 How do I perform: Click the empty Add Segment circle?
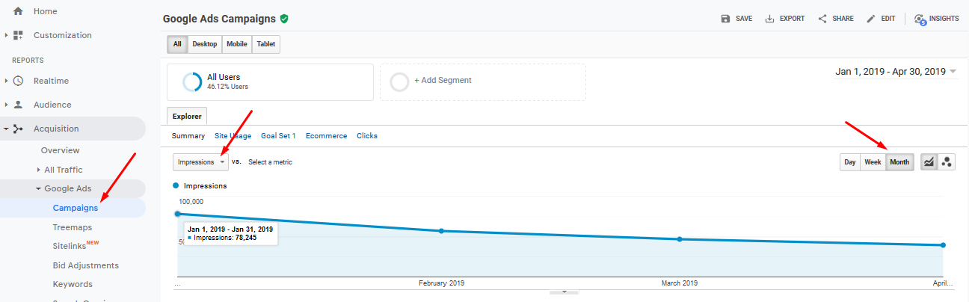pyautogui.click(x=400, y=81)
